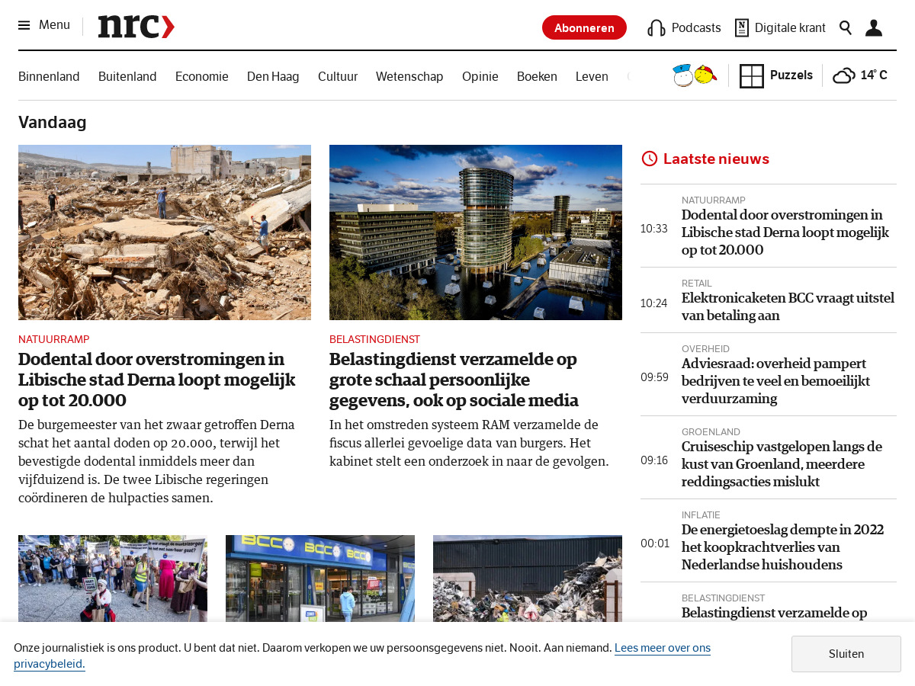Open the hamburger Menu icon
The image size is (915, 686).
24,25
